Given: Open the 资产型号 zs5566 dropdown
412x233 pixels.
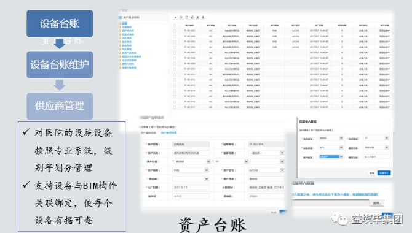Looking at the screenshot, I should (x=266, y=170).
